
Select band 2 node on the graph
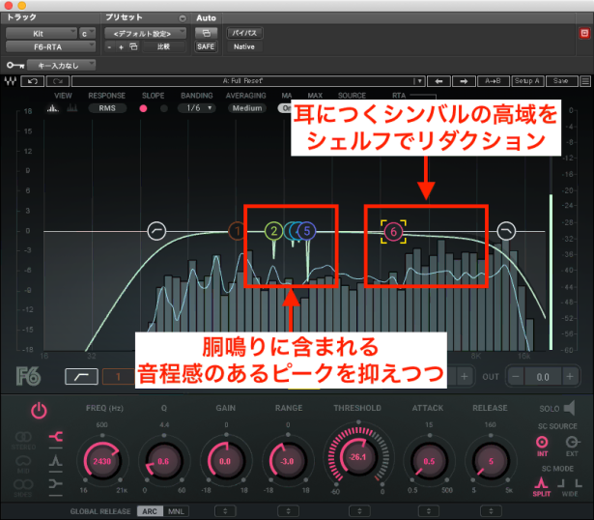[273, 231]
